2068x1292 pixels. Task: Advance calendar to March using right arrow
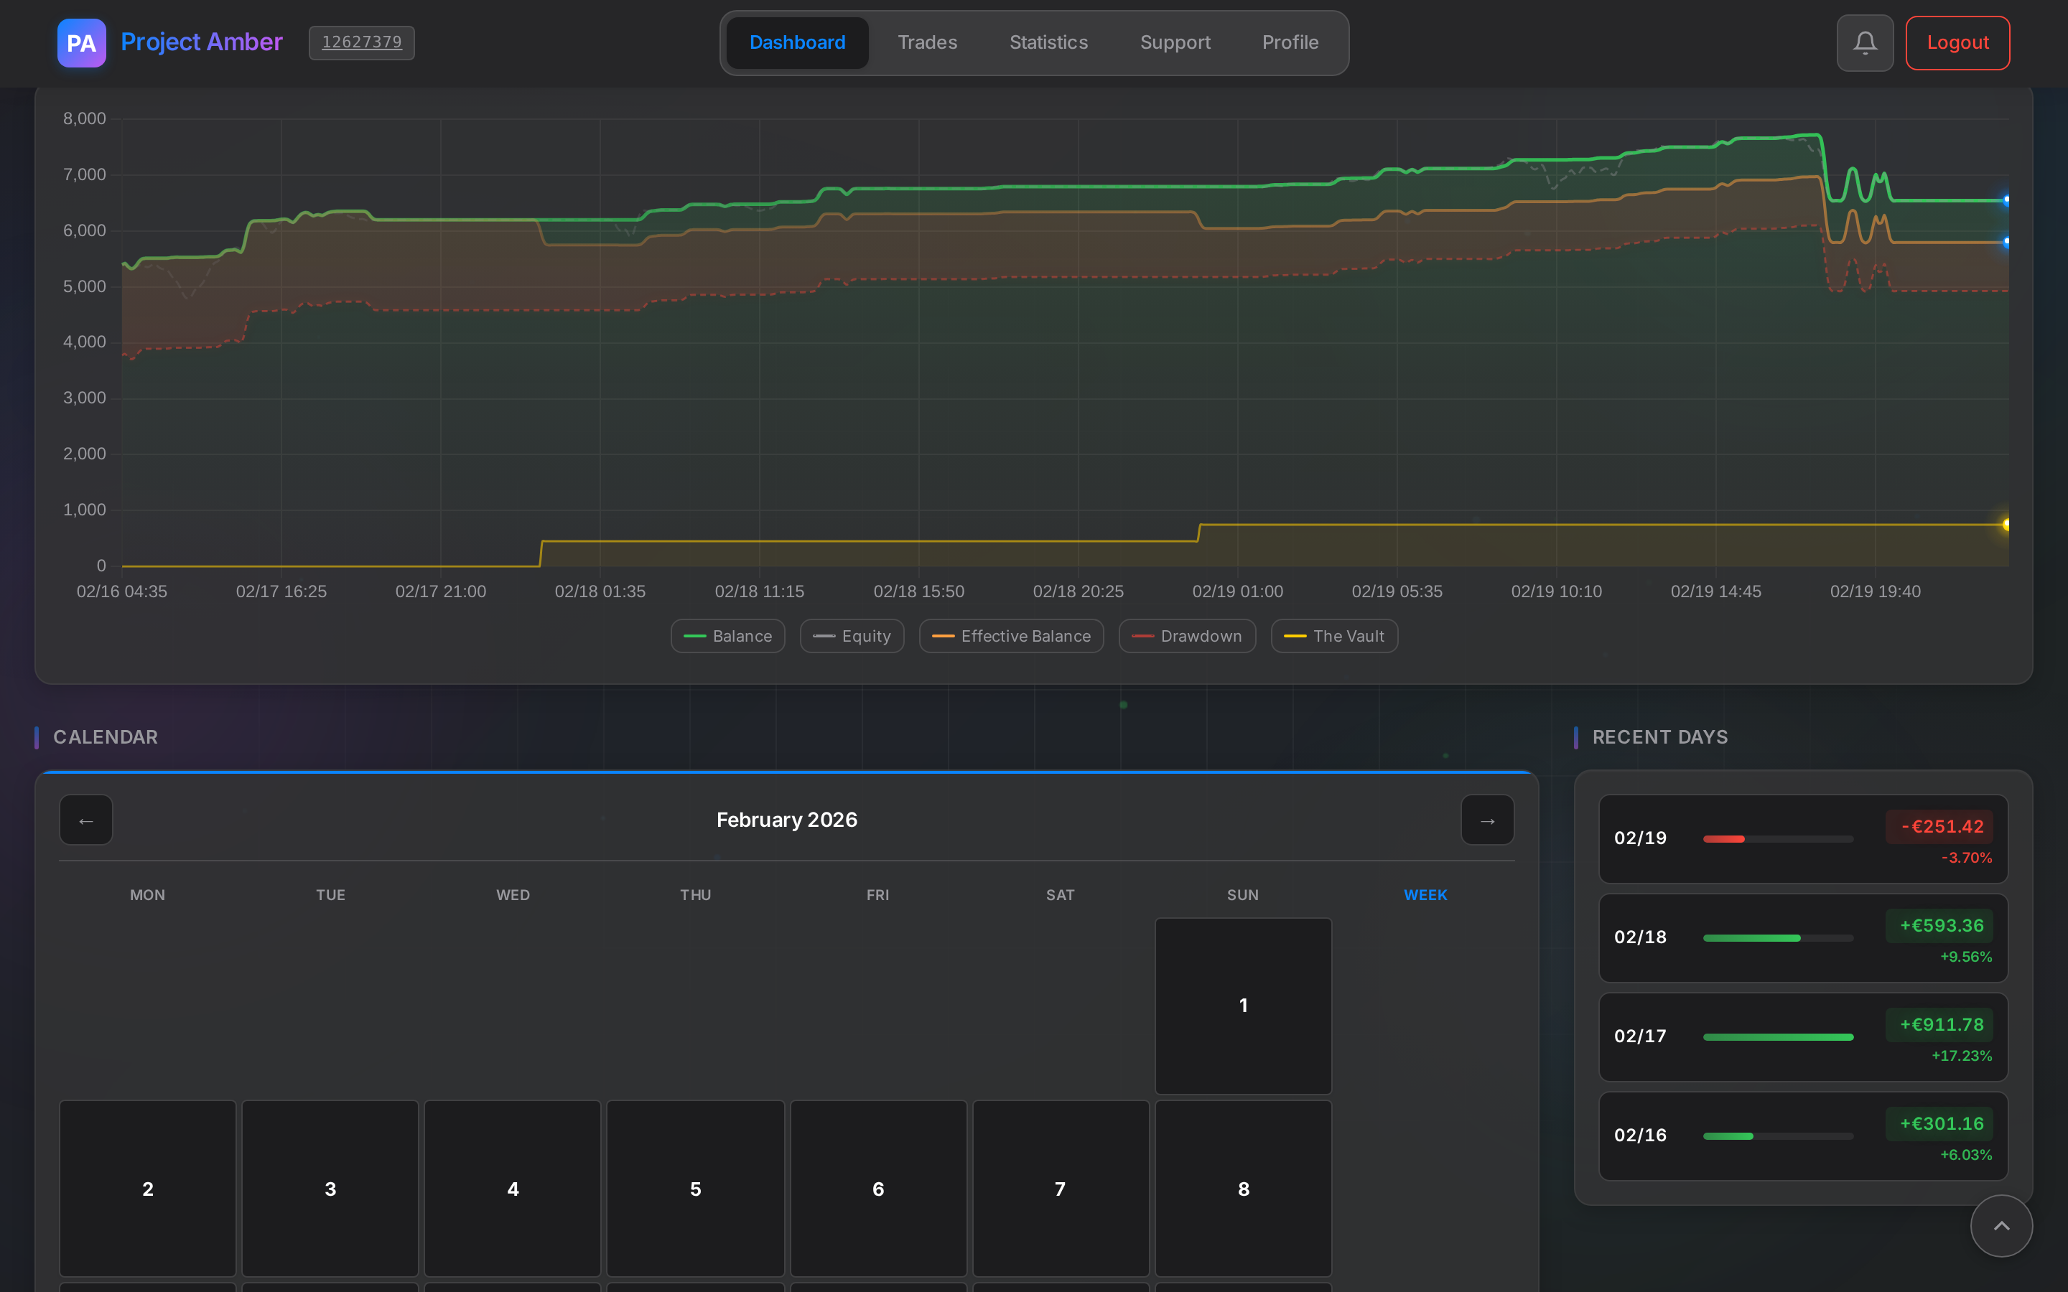pyautogui.click(x=1487, y=820)
